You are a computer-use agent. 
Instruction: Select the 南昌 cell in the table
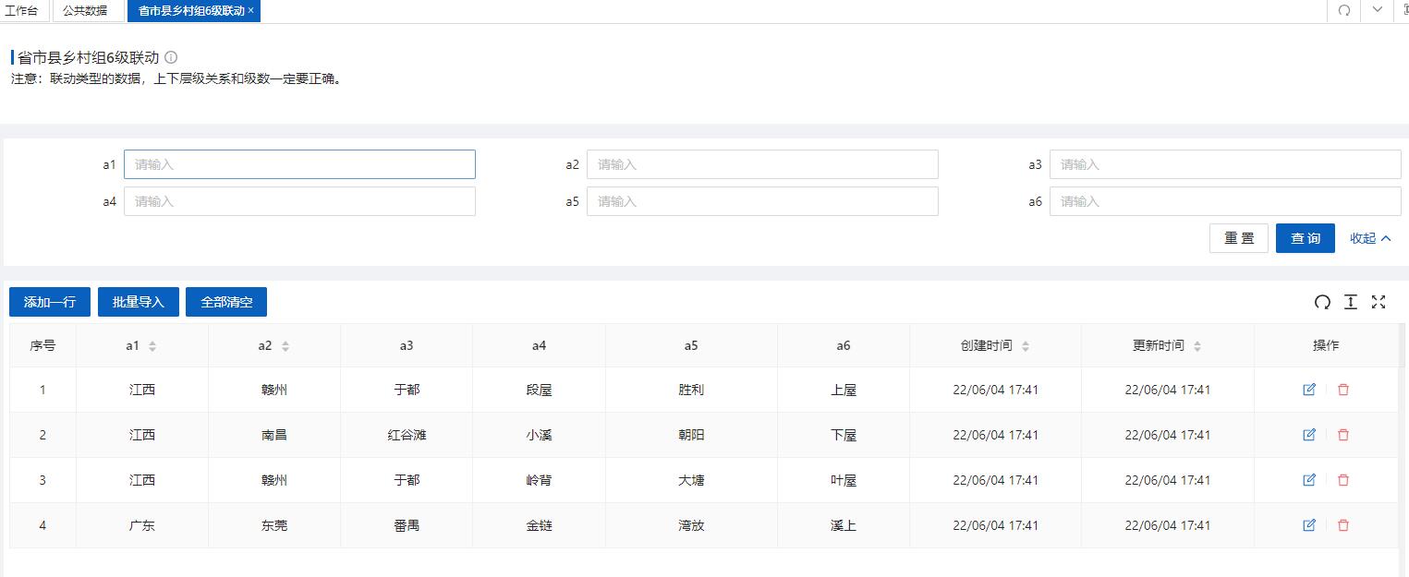[274, 435]
